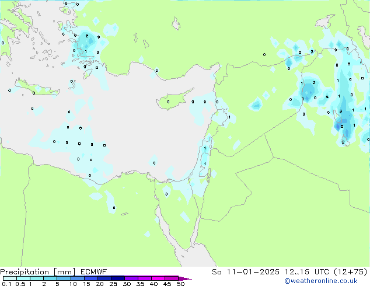370x286 pixels.
Task: Click the legend arrow tip beyond 50 mm
Action: 185,278
